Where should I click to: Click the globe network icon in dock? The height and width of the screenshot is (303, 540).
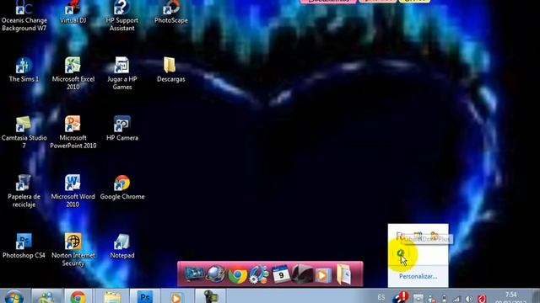click(216, 274)
